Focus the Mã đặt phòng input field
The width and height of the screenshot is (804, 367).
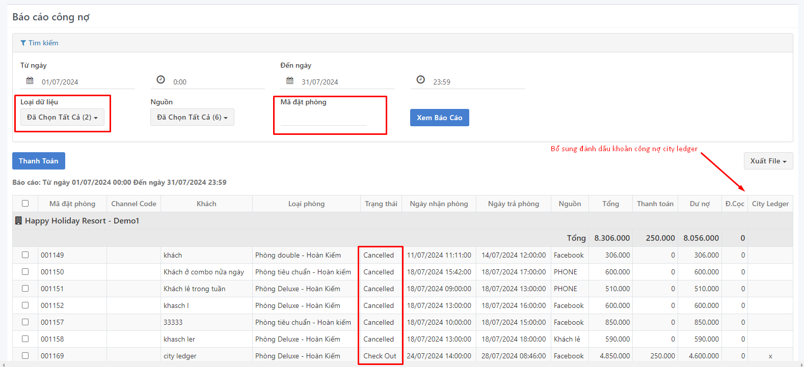(324, 118)
